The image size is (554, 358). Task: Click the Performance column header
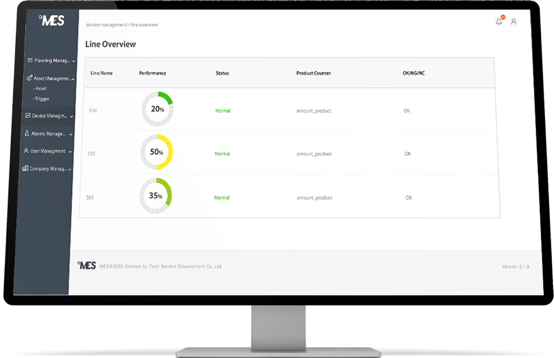coord(153,73)
